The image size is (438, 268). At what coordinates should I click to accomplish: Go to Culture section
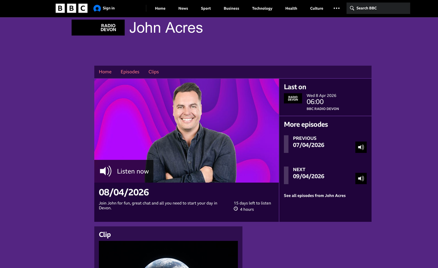tap(317, 8)
